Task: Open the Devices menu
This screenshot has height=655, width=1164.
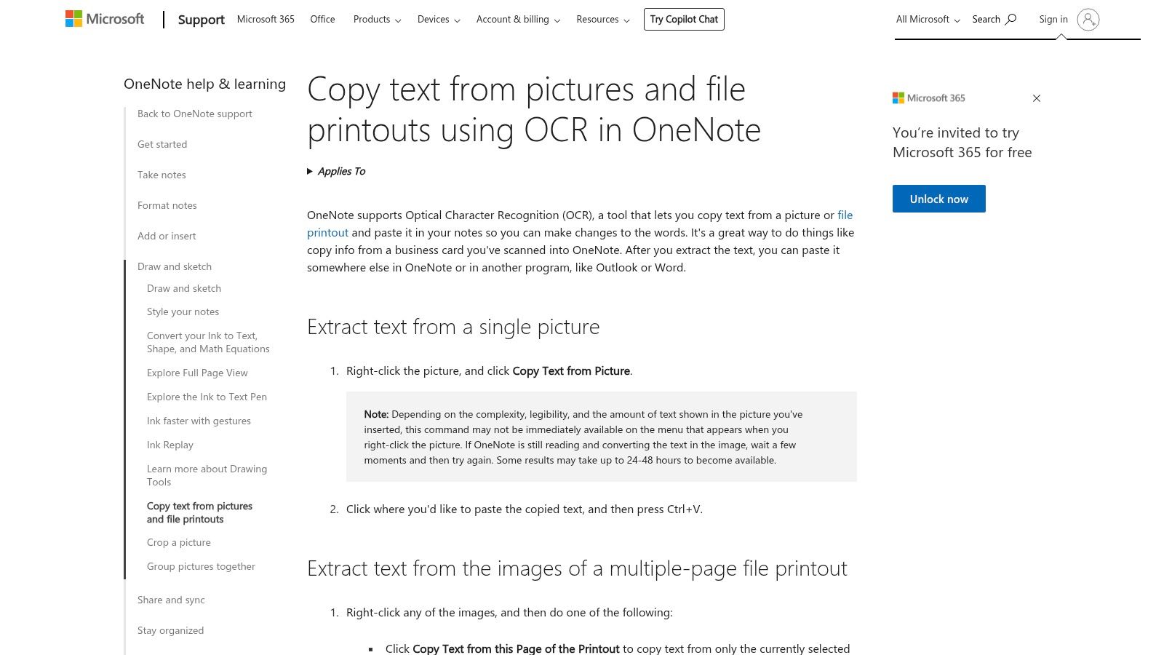Action: (x=437, y=20)
